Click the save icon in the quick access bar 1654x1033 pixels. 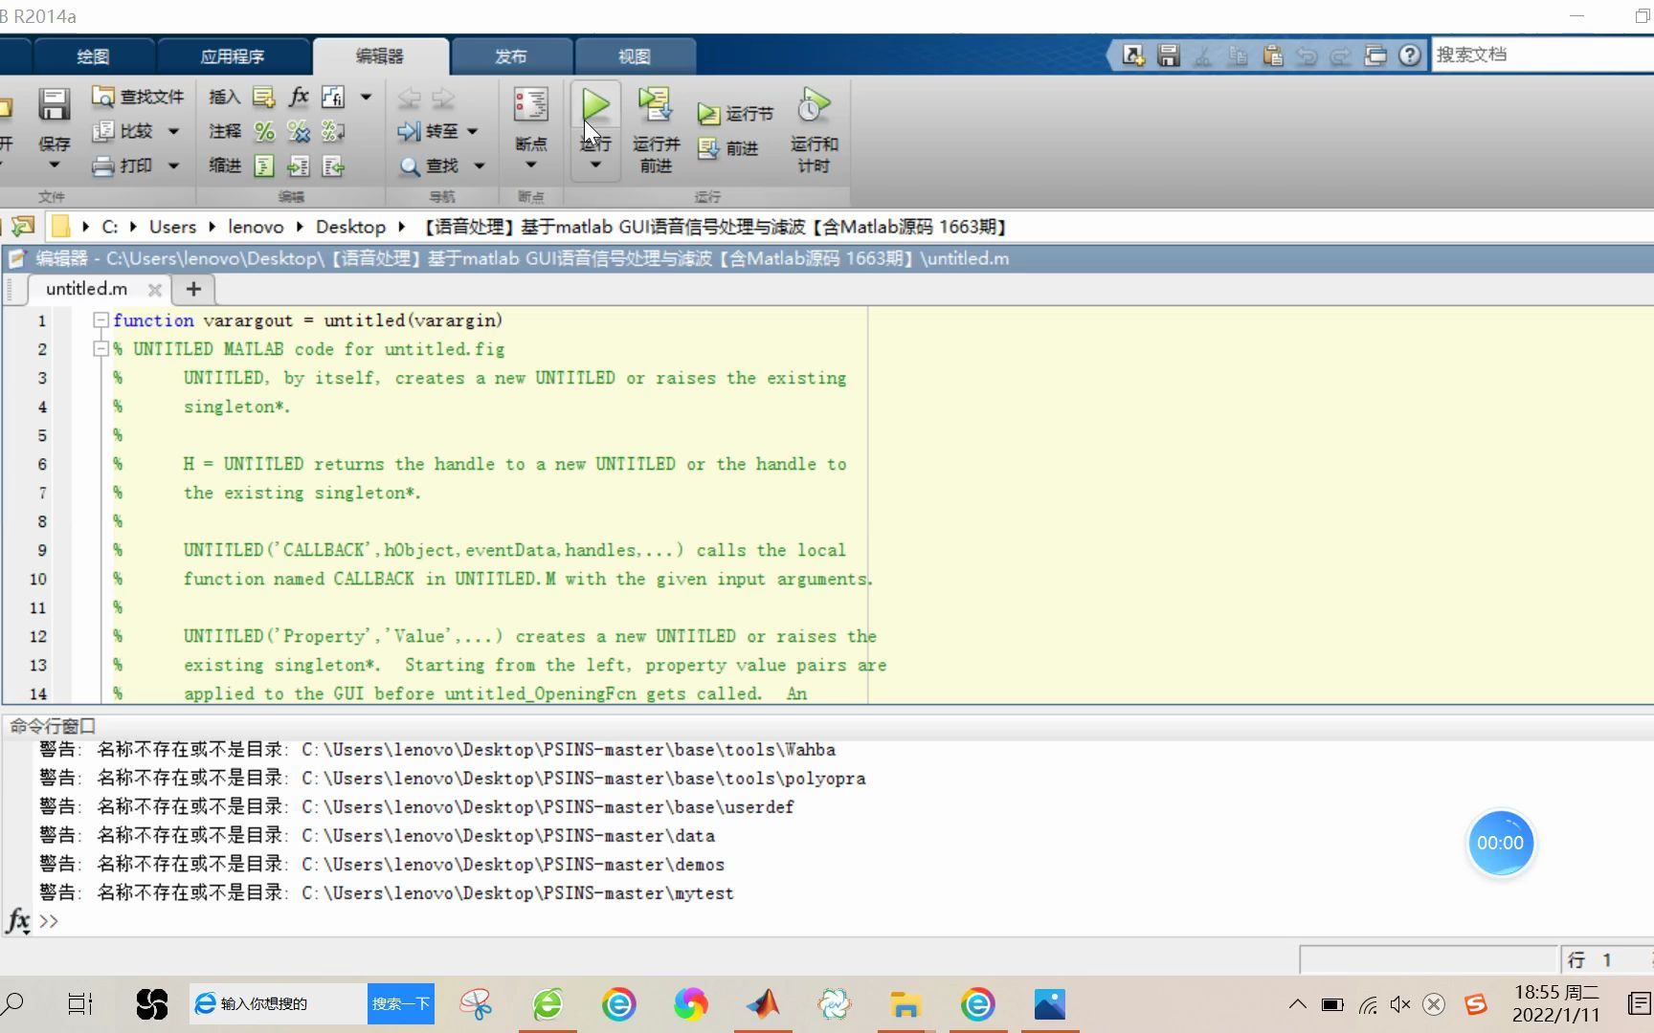tap(1168, 55)
